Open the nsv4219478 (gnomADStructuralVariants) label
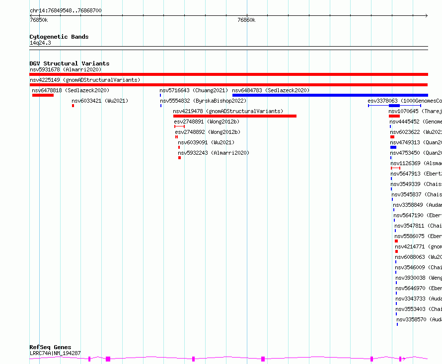 pos(228,111)
